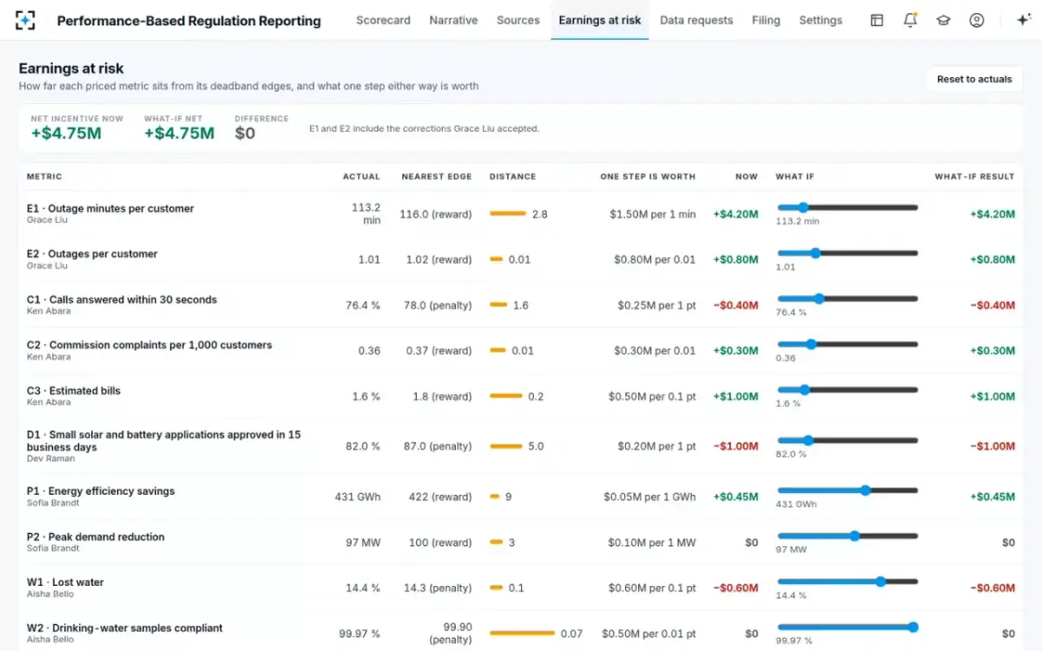Image resolution: width=1042 pixels, height=651 pixels.
Task: Adjust the E2 outages per customer slider
Action: [x=847, y=253]
